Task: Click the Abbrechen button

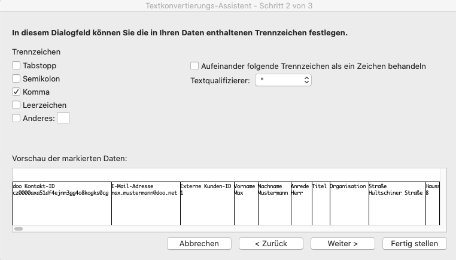Action: 199,243
